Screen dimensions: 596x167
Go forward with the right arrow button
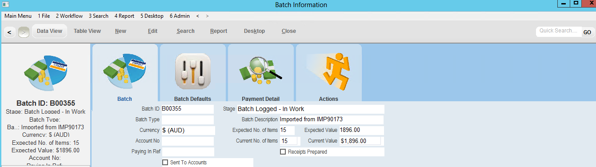pyautogui.click(x=24, y=32)
